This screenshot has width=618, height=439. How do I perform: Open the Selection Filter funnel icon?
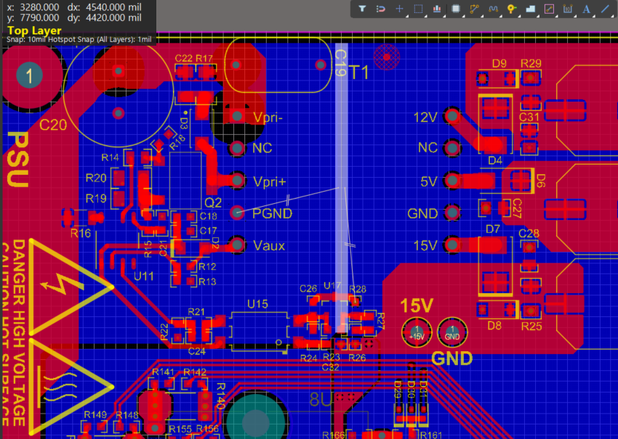point(362,9)
